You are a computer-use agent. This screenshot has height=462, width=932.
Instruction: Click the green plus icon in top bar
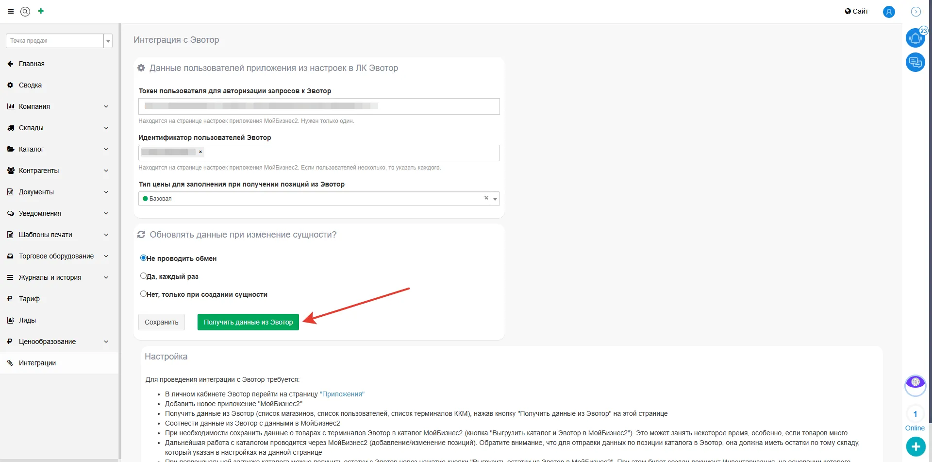[x=41, y=11]
